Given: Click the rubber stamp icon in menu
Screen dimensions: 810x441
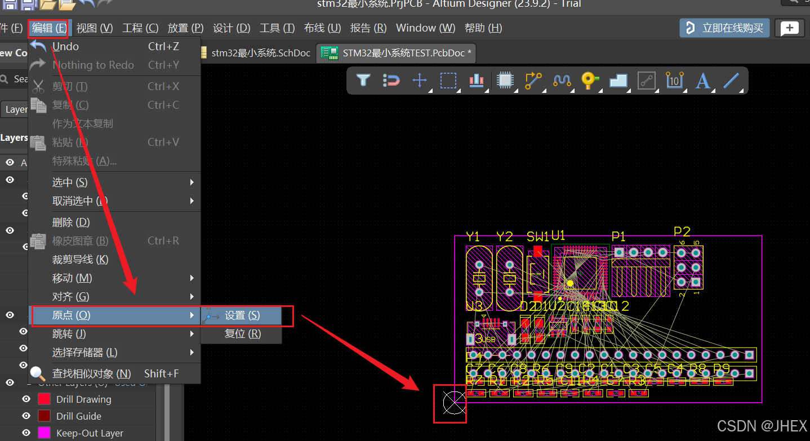Looking at the screenshot, I should coord(38,241).
